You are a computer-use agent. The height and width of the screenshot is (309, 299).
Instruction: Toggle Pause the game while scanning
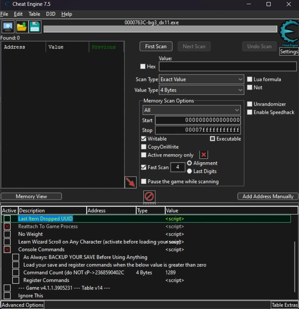[144, 182]
